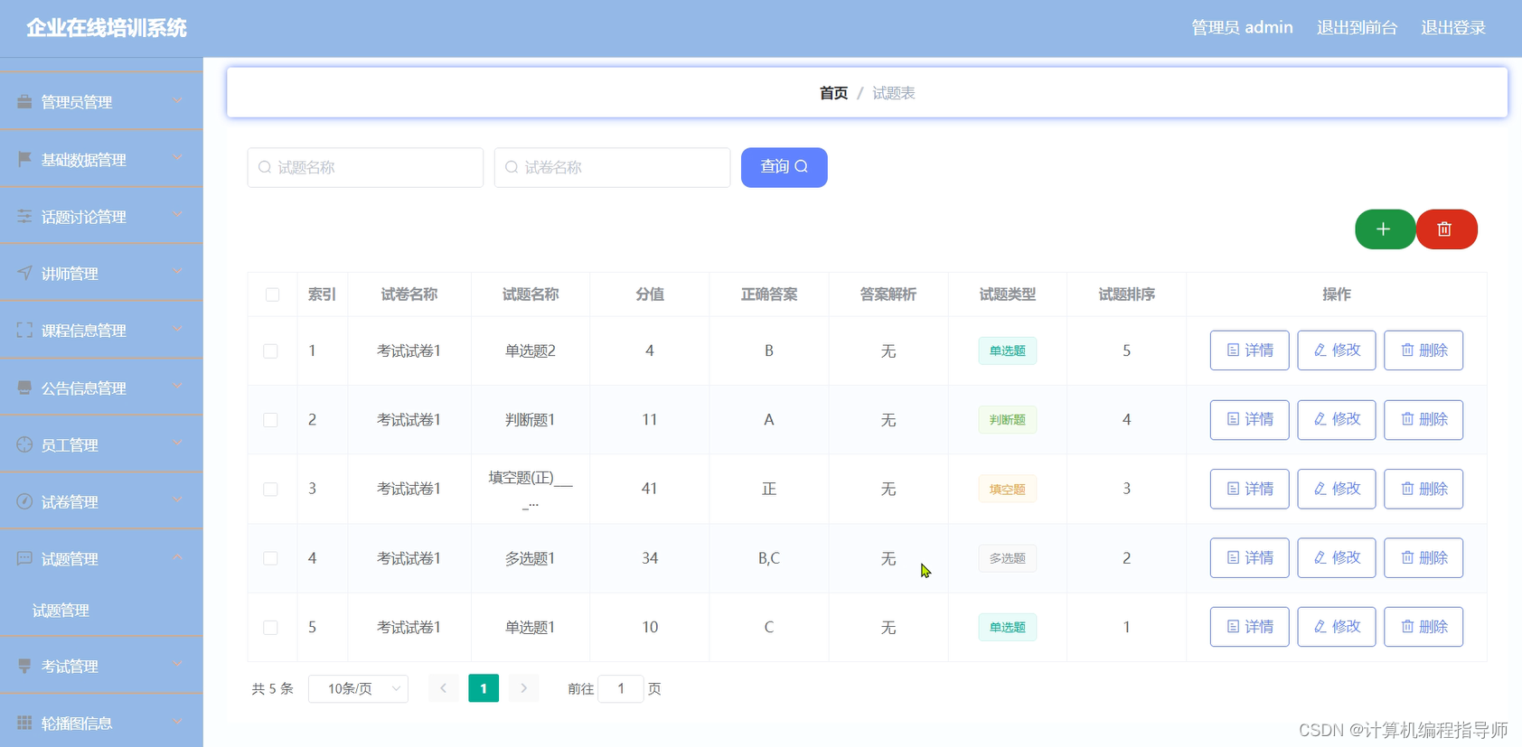
Task: Click the 多选题 type tag
Action: 1007,558
